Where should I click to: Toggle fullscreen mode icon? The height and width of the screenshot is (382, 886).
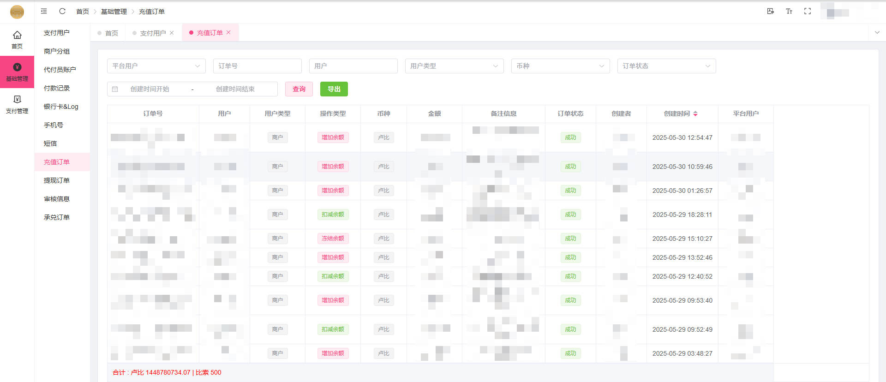click(x=808, y=11)
